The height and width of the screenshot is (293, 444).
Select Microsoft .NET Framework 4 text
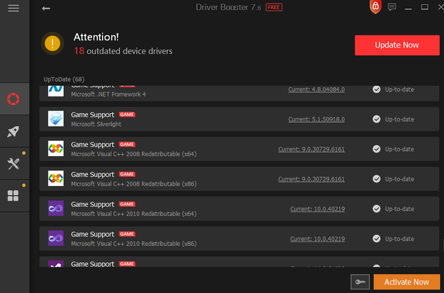pyautogui.click(x=108, y=94)
